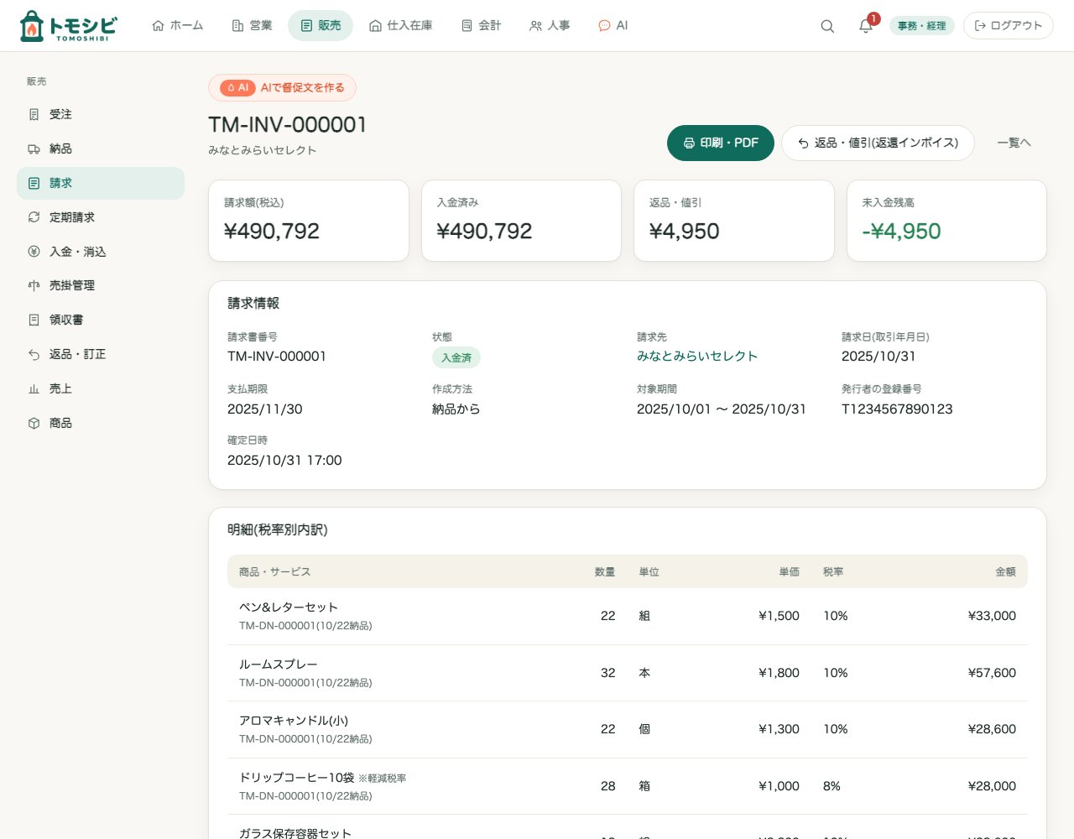Click the 仕入在庫 warehouse icon
Viewport: 1074px width, 839px height.
(375, 26)
